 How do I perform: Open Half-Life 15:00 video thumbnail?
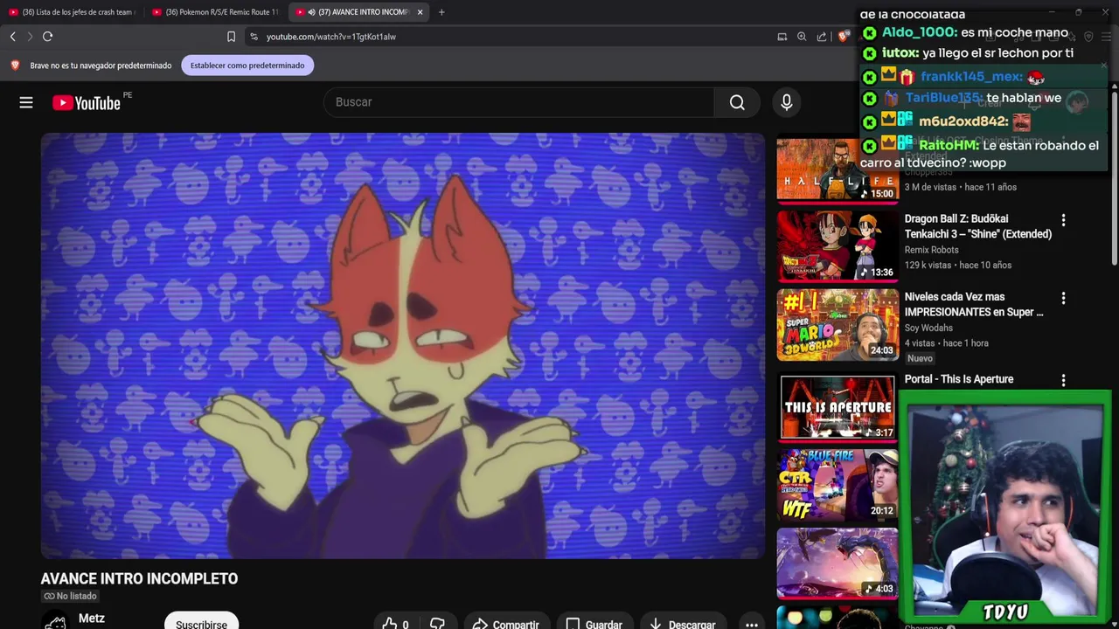point(838,169)
